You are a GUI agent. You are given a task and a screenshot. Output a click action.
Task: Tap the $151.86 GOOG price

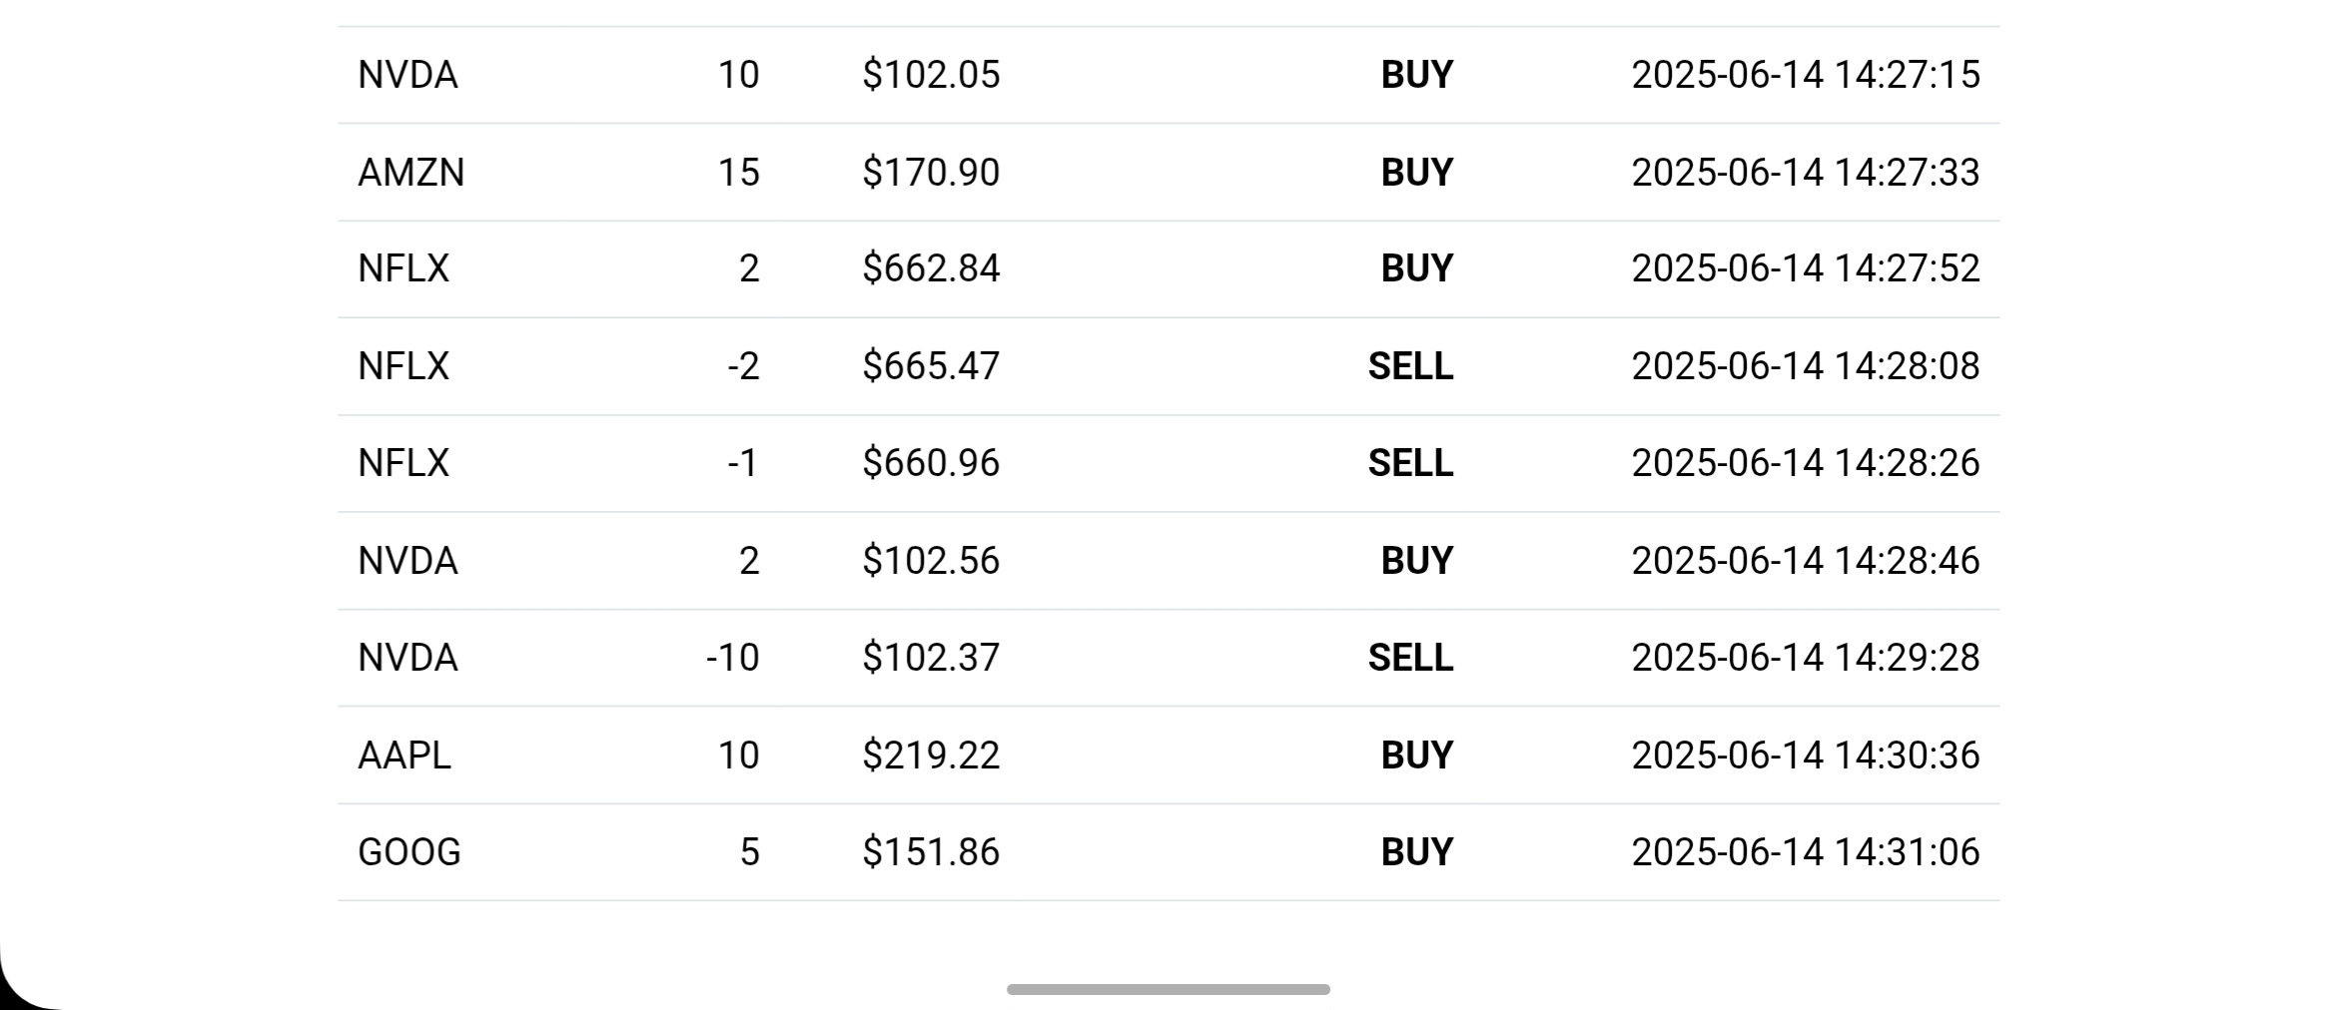tap(931, 852)
